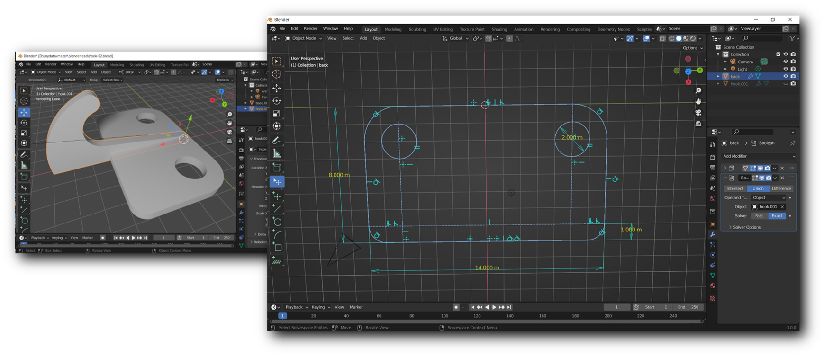Click the play button in timeline
The height and width of the screenshot is (356, 824).
(494, 307)
